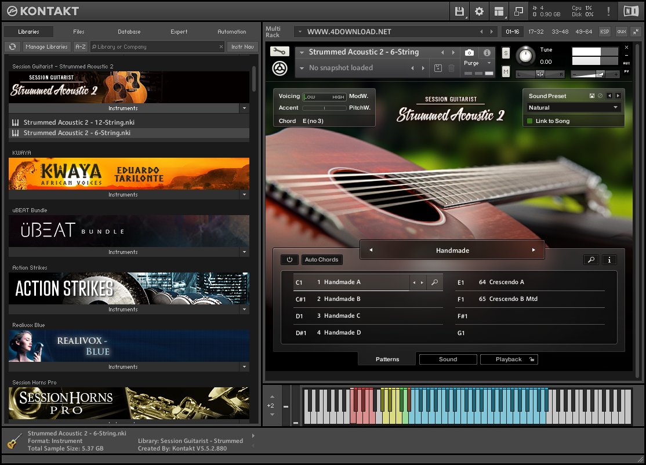
Task: Enable the Link to Song checkbox
Action: pyautogui.click(x=530, y=121)
